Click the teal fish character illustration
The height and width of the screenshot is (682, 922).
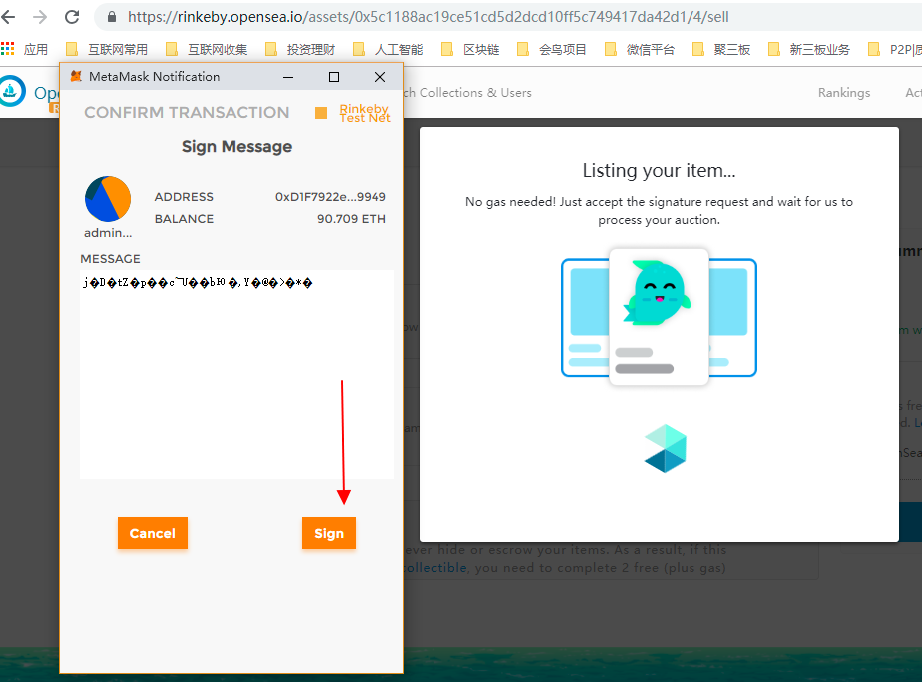(658, 293)
